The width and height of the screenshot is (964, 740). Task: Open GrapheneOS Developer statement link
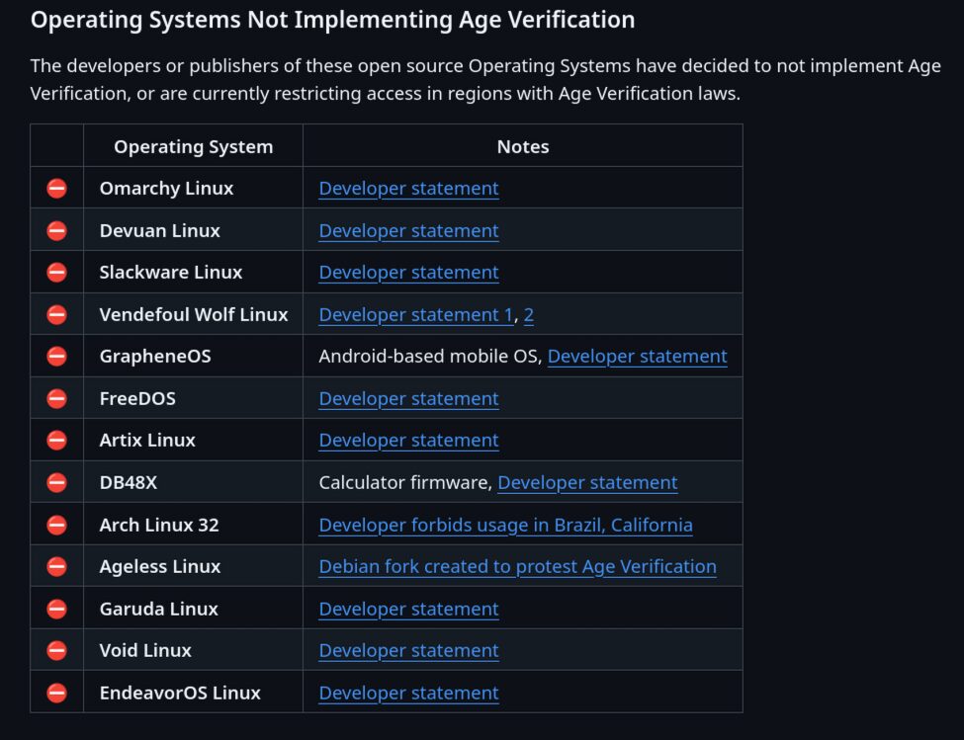(637, 356)
